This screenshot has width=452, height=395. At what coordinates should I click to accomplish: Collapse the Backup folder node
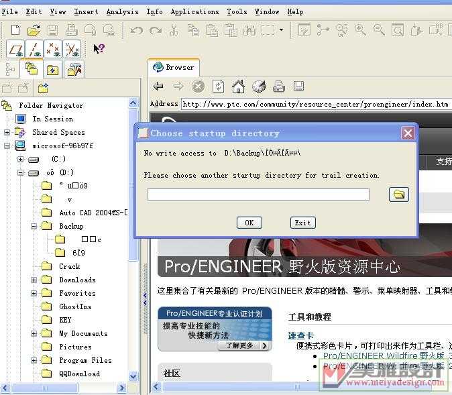click(34, 226)
